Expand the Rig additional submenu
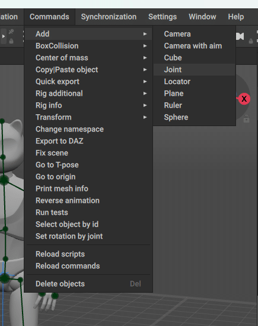The height and width of the screenshot is (326, 258). pyautogui.click(x=88, y=93)
